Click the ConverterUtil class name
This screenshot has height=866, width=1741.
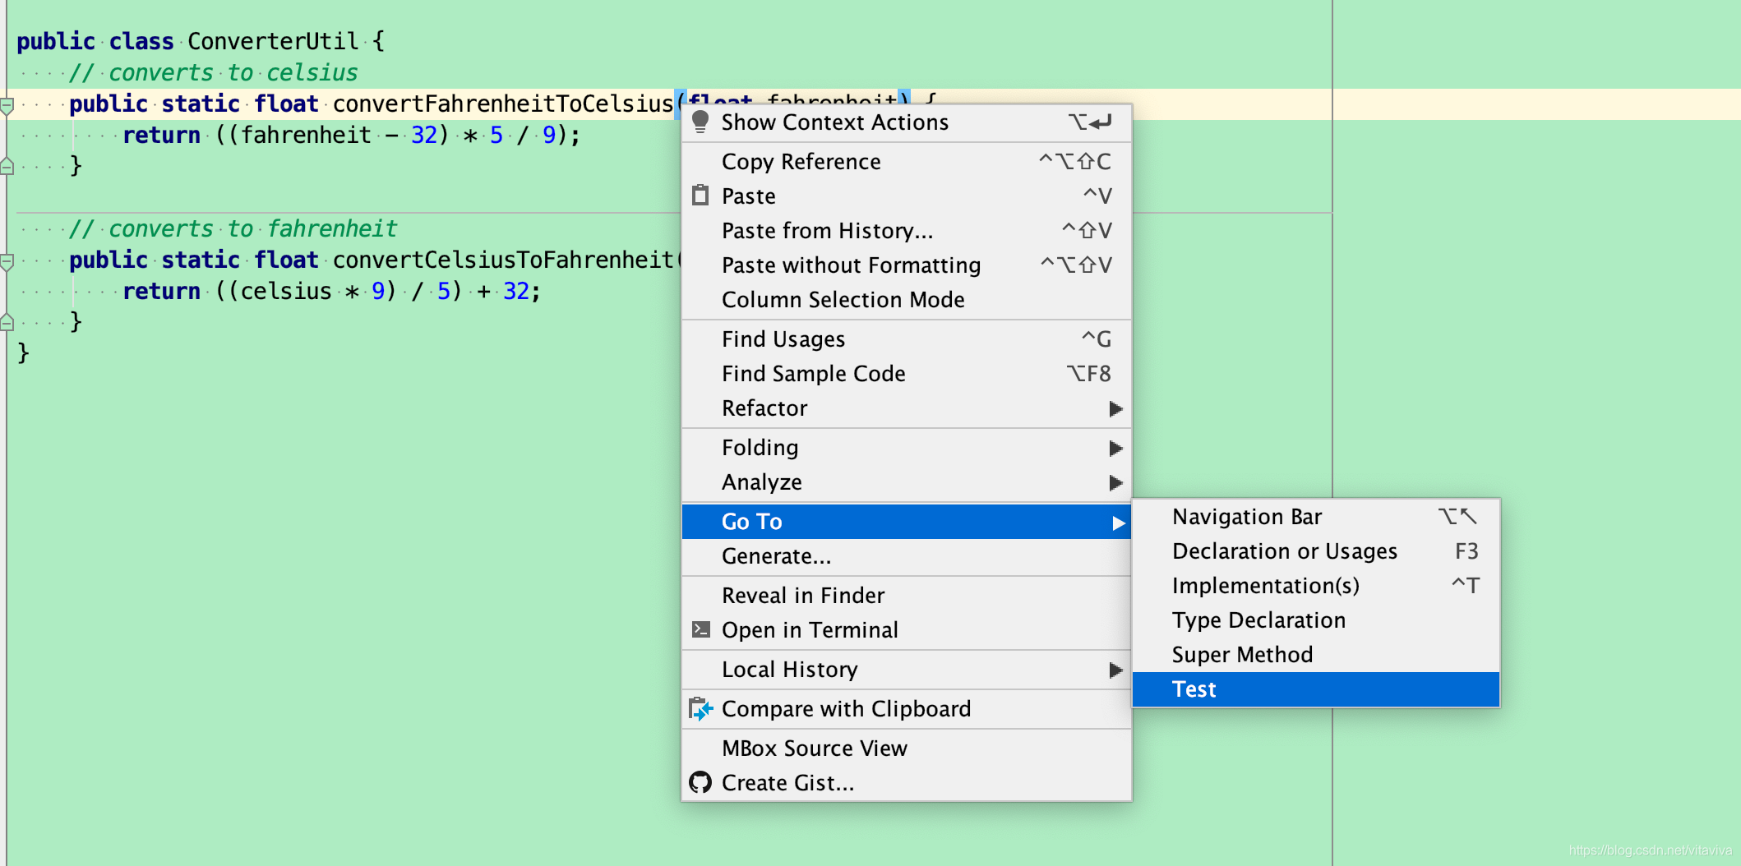tap(273, 41)
